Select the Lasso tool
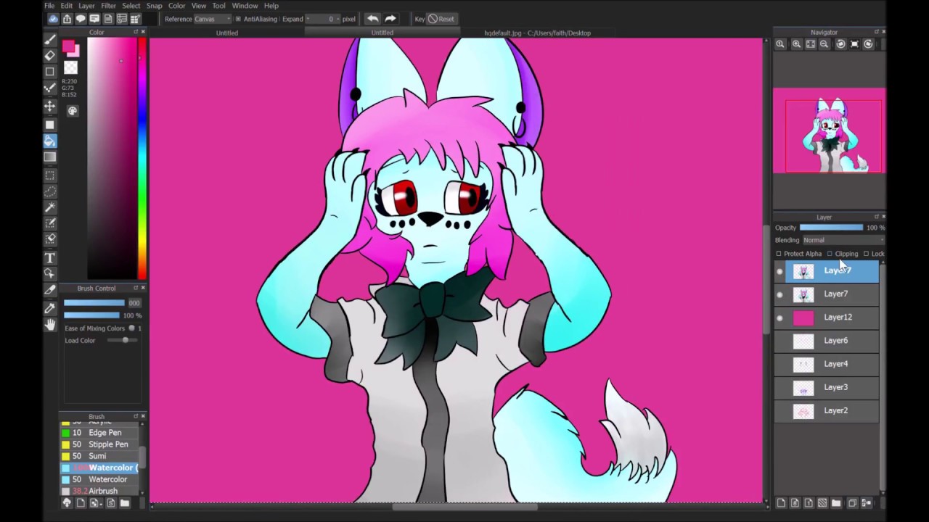The height and width of the screenshot is (522, 929). coord(50,191)
